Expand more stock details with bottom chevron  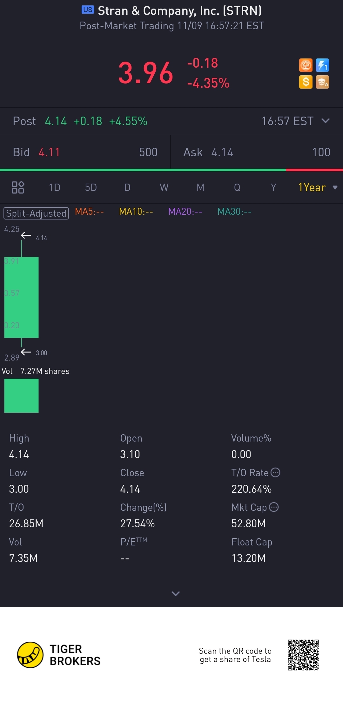(175, 593)
